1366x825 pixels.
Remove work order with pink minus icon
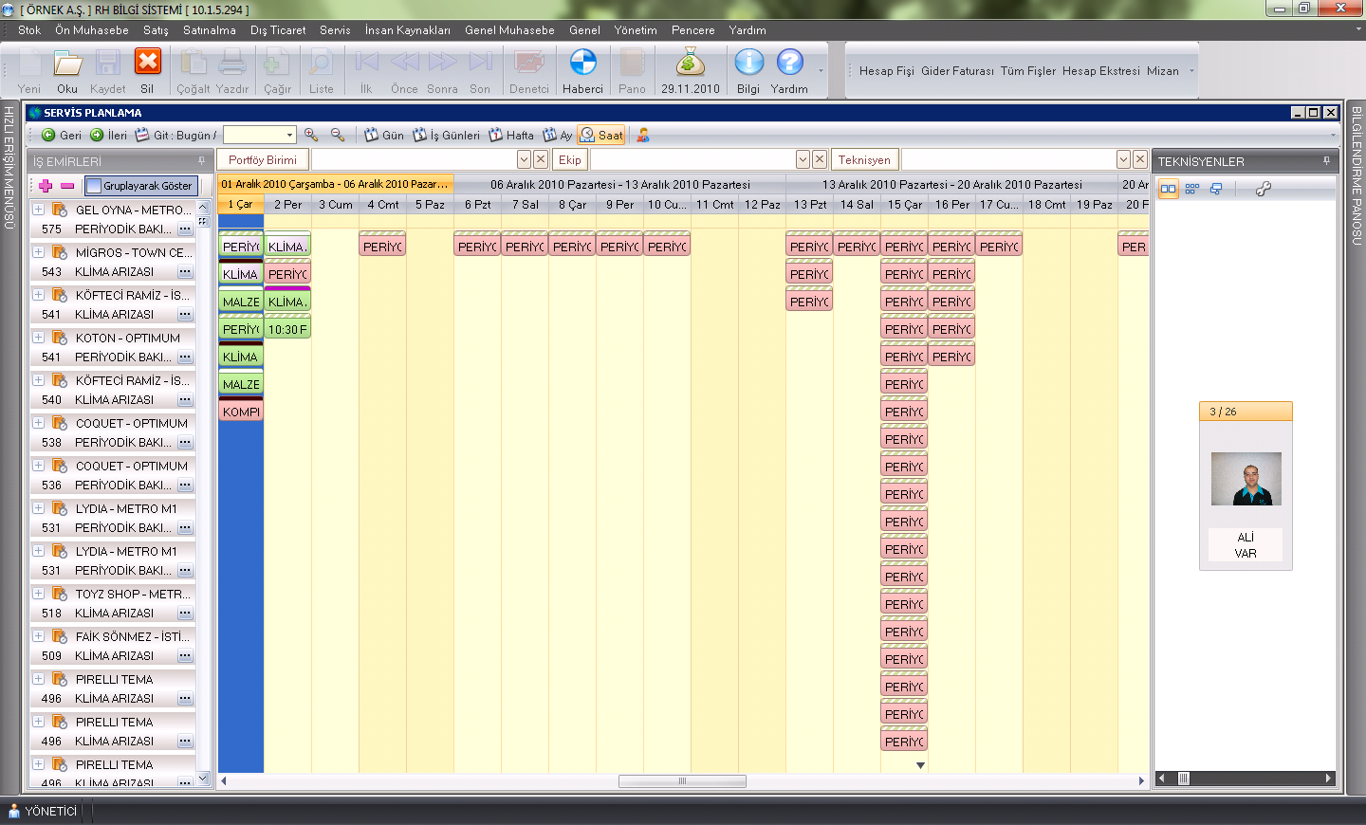coord(67,186)
